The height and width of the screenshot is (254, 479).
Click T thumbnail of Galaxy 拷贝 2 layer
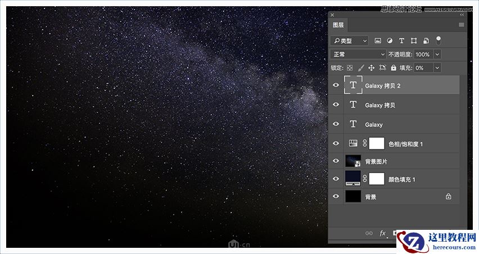[353, 85]
